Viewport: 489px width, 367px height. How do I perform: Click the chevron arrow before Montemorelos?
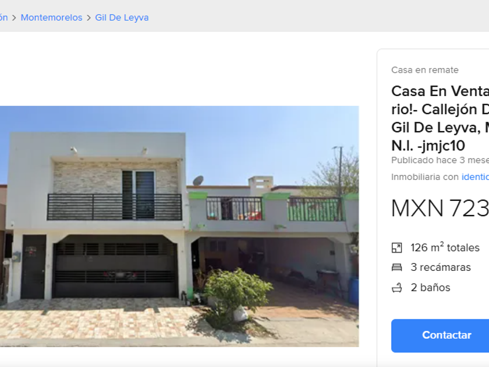click(x=14, y=18)
